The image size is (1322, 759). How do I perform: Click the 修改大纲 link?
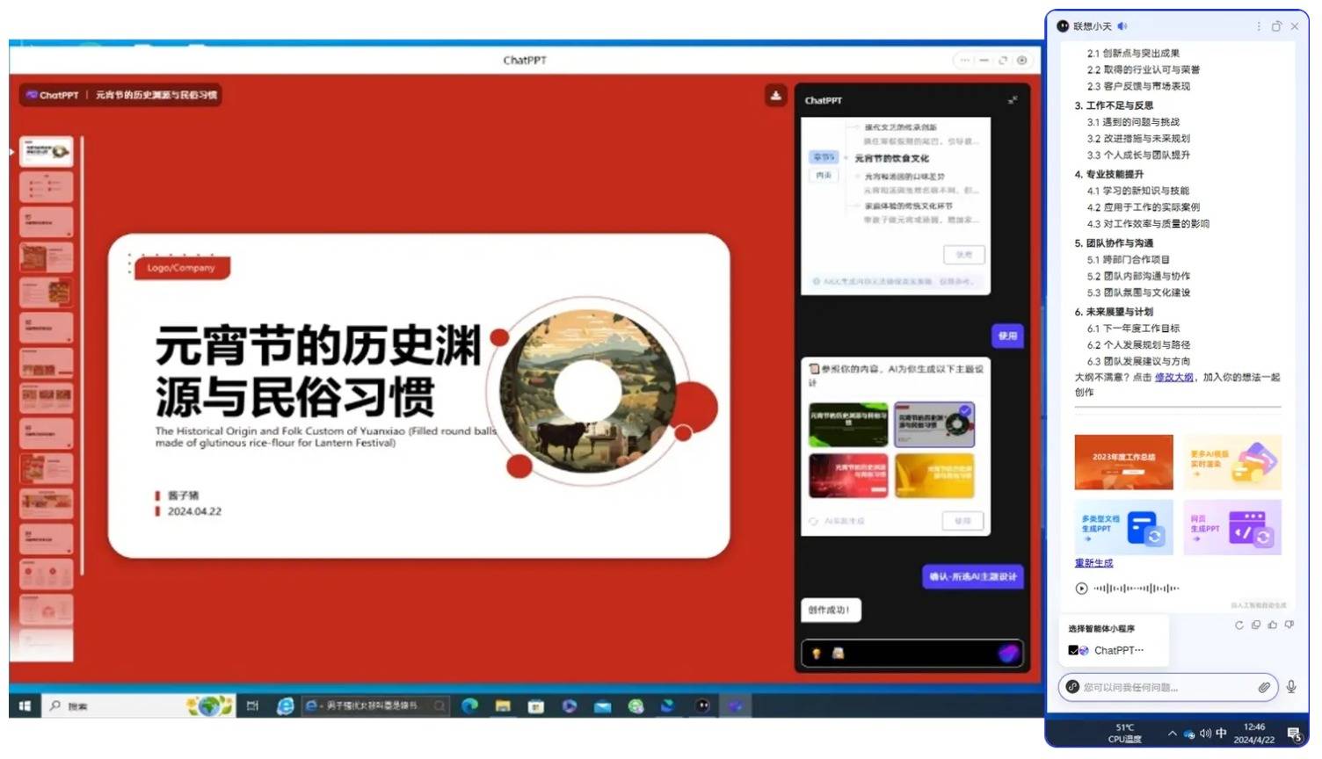tap(1173, 377)
